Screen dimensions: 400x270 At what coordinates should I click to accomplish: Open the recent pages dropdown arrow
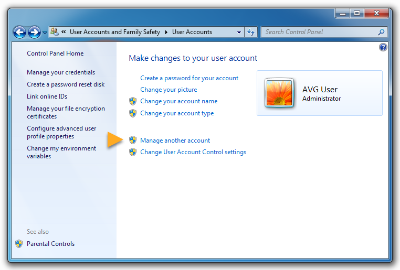[45, 33]
